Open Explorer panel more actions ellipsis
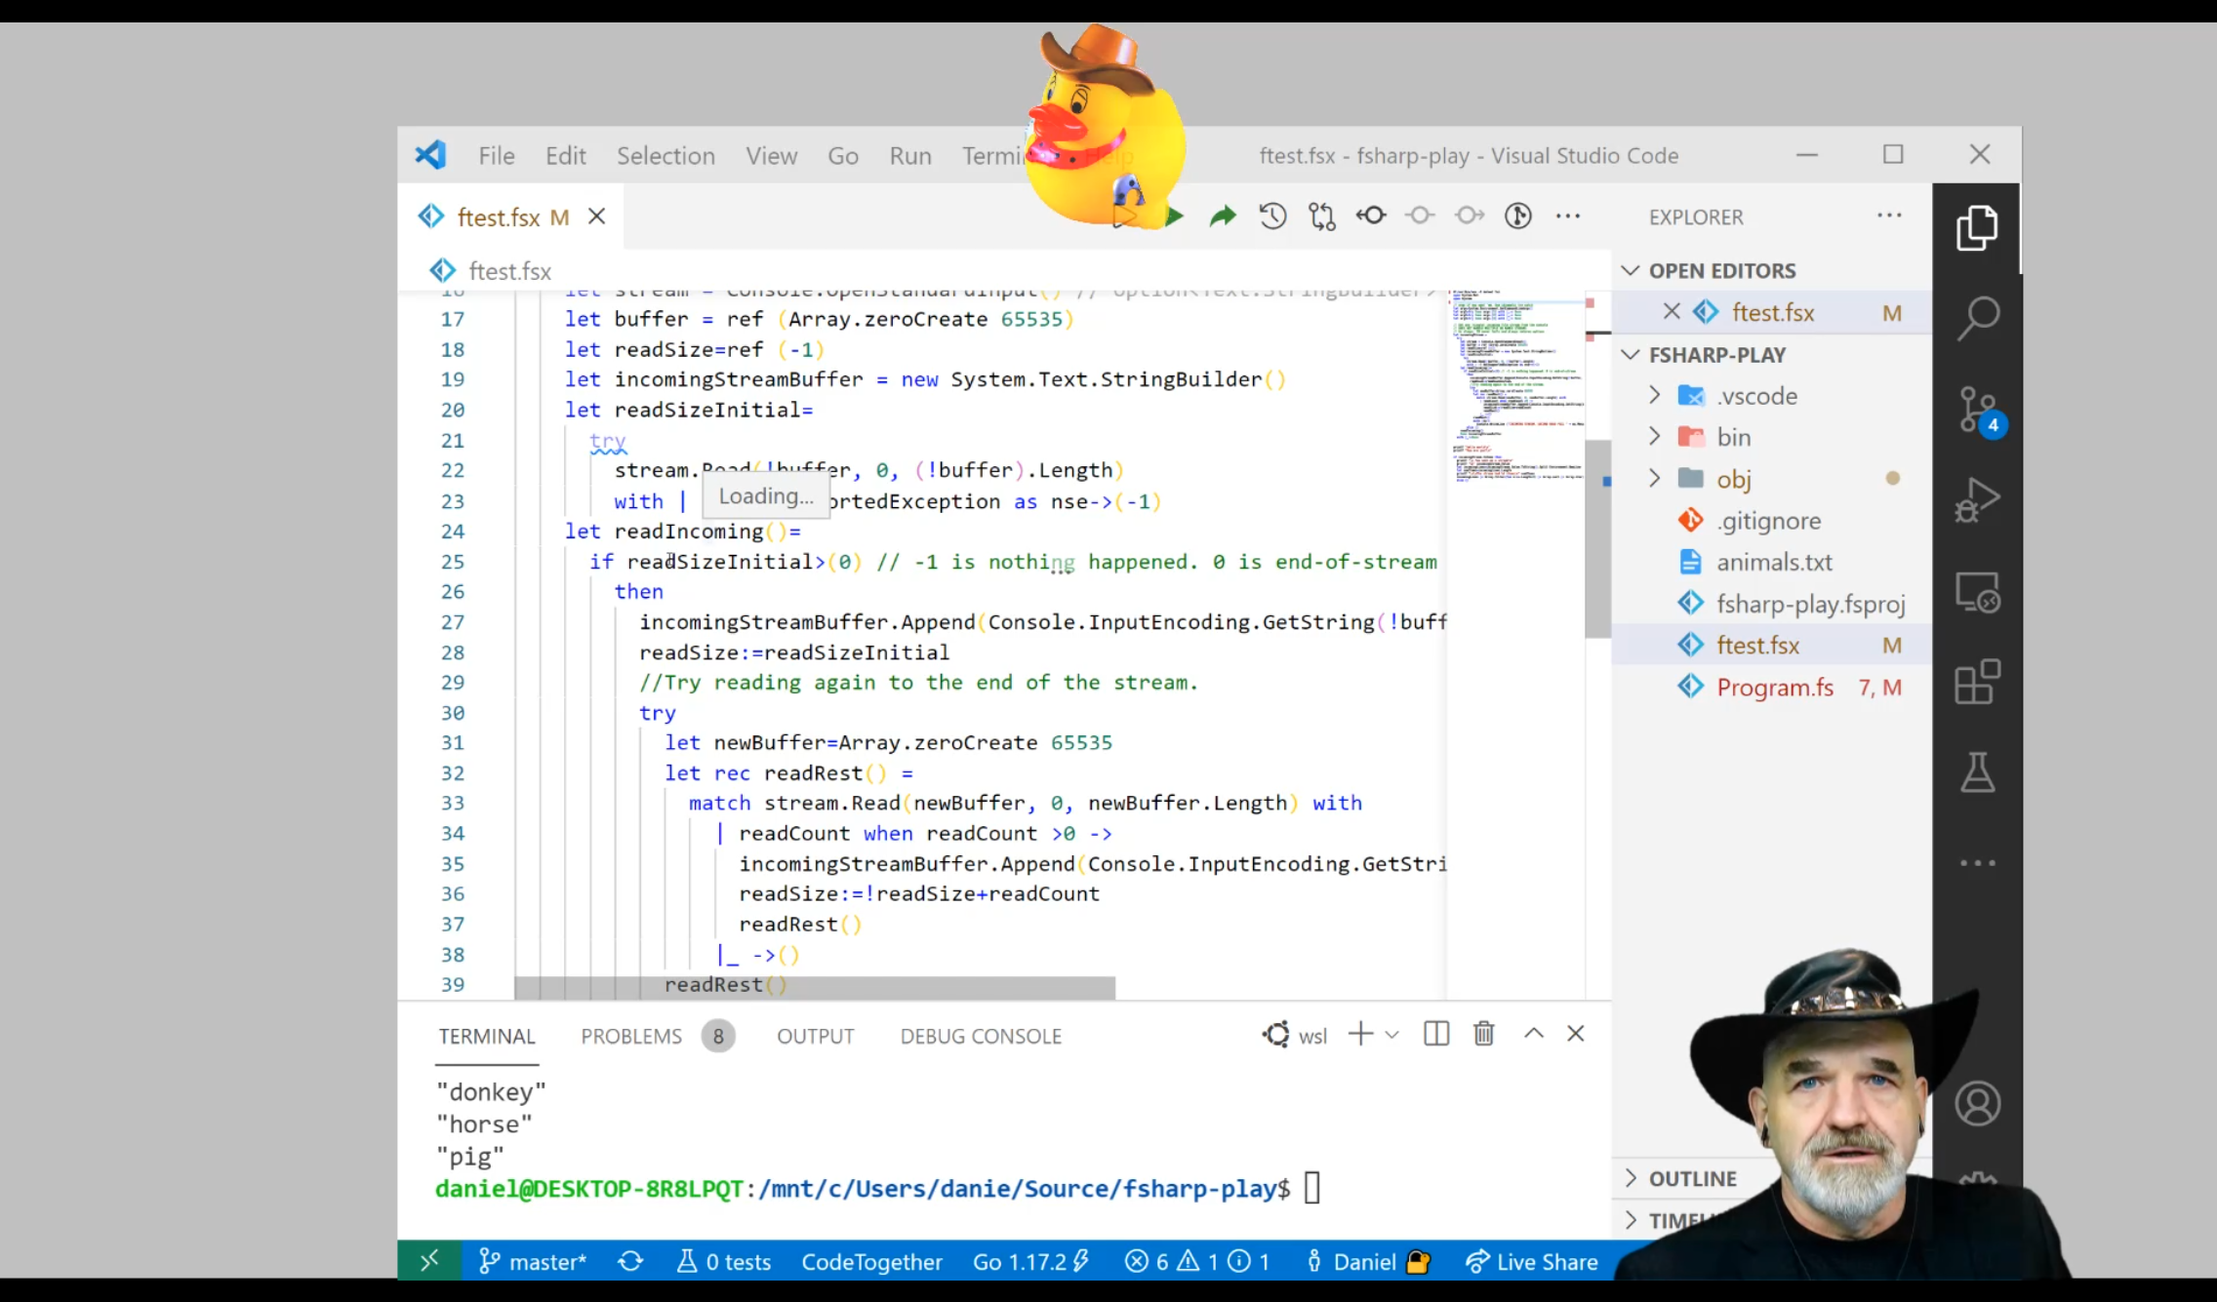Image resolution: width=2217 pixels, height=1302 pixels. pyautogui.click(x=1889, y=216)
